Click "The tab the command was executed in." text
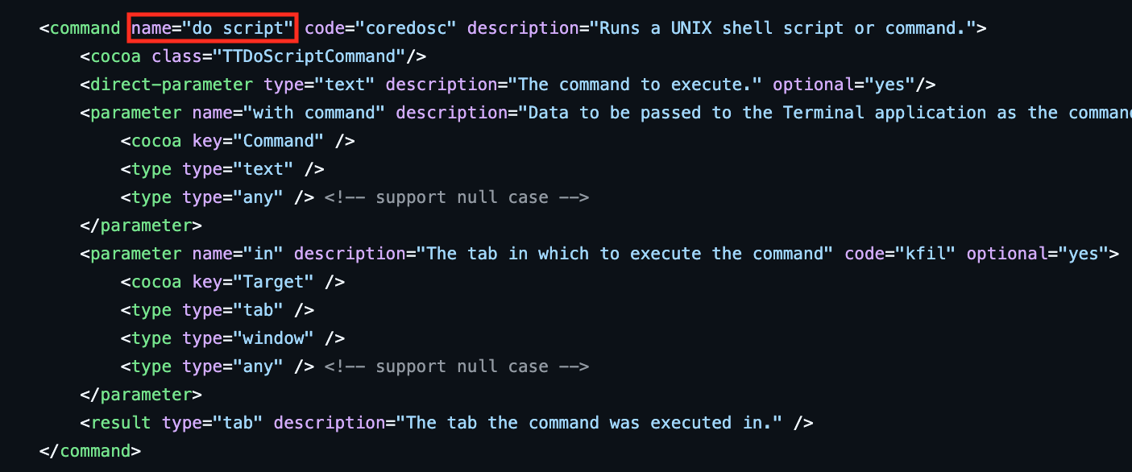The height and width of the screenshot is (472, 1132). point(595,423)
